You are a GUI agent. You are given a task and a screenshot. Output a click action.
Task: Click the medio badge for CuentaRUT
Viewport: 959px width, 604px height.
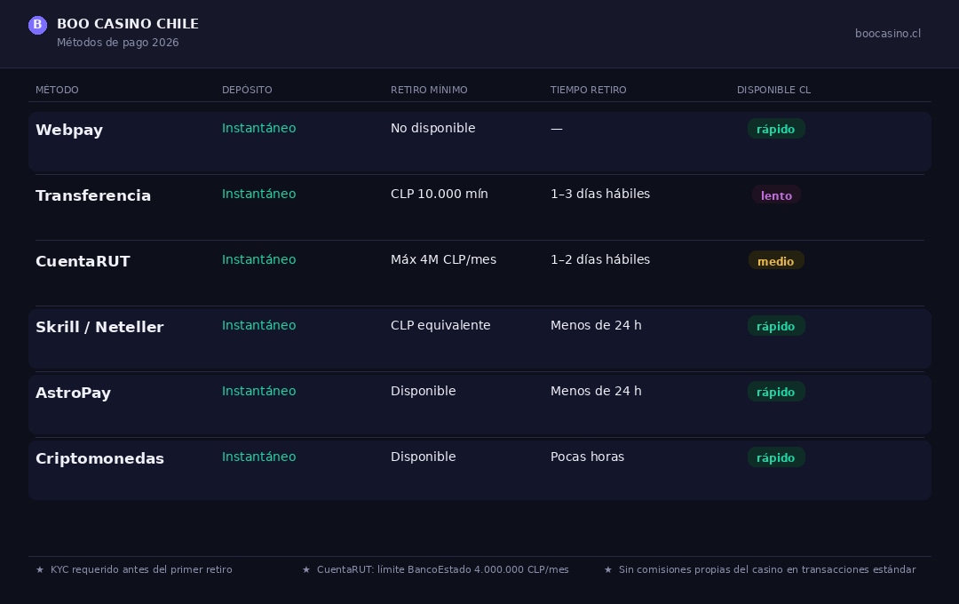(776, 260)
